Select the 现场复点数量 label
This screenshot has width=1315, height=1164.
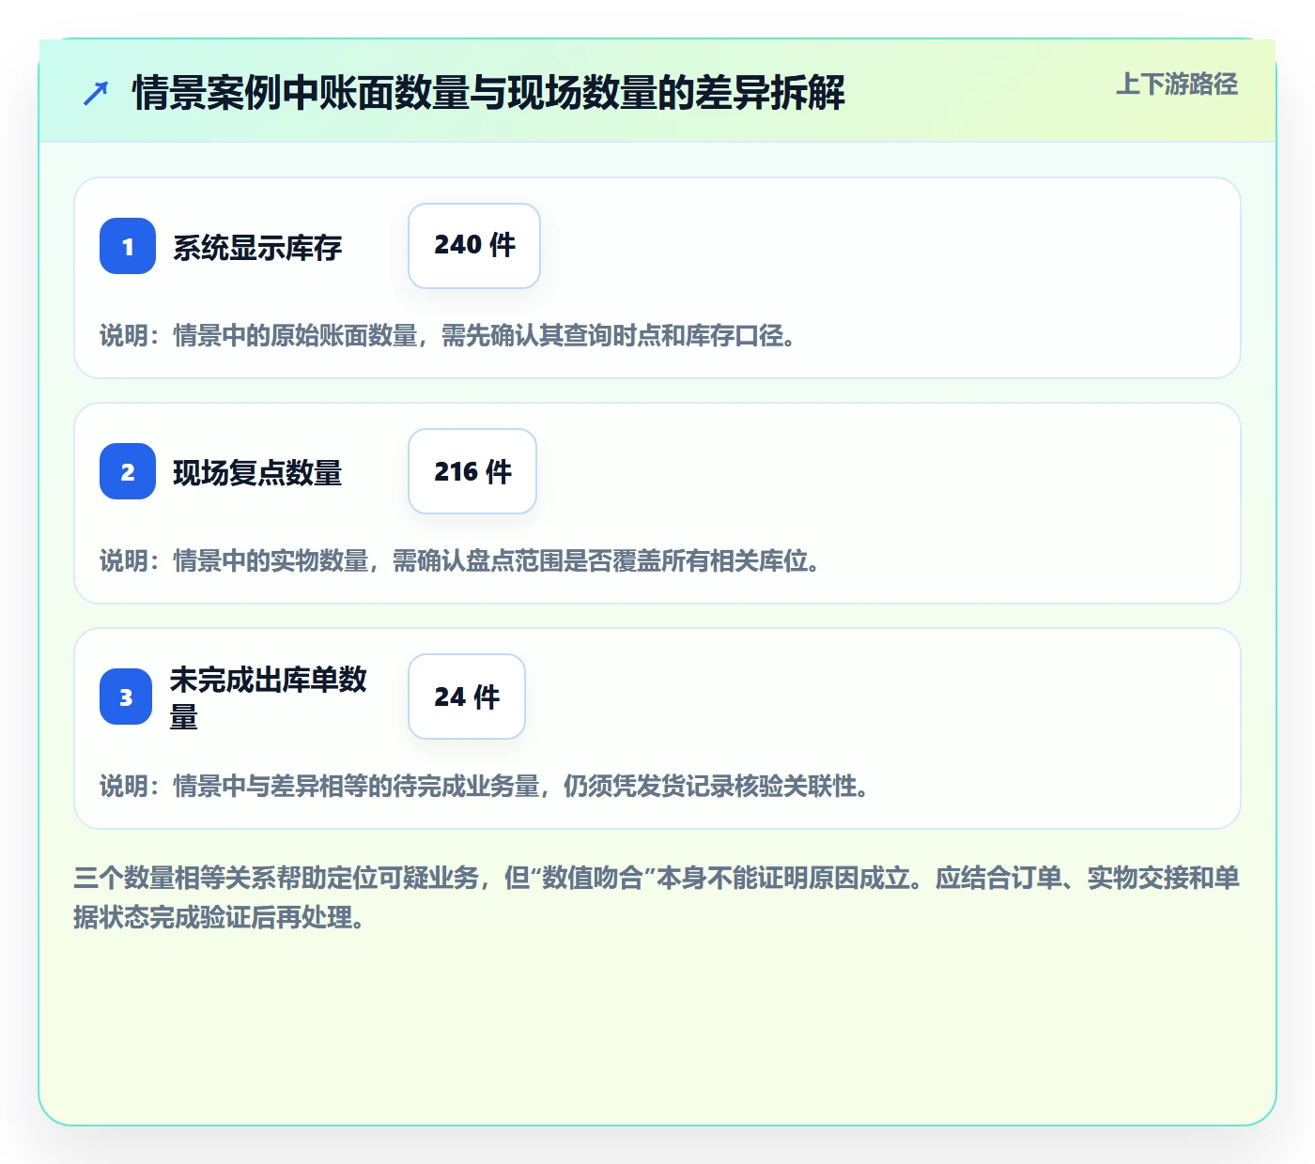(x=257, y=473)
